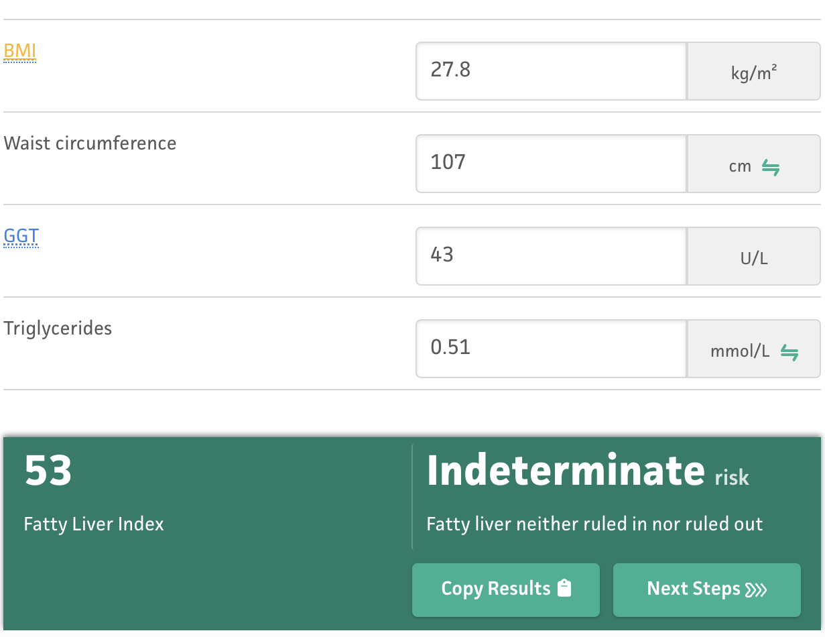This screenshot has width=825, height=637.
Task: Select the waist circumference field with 107
Action: click(x=552, y=164)
